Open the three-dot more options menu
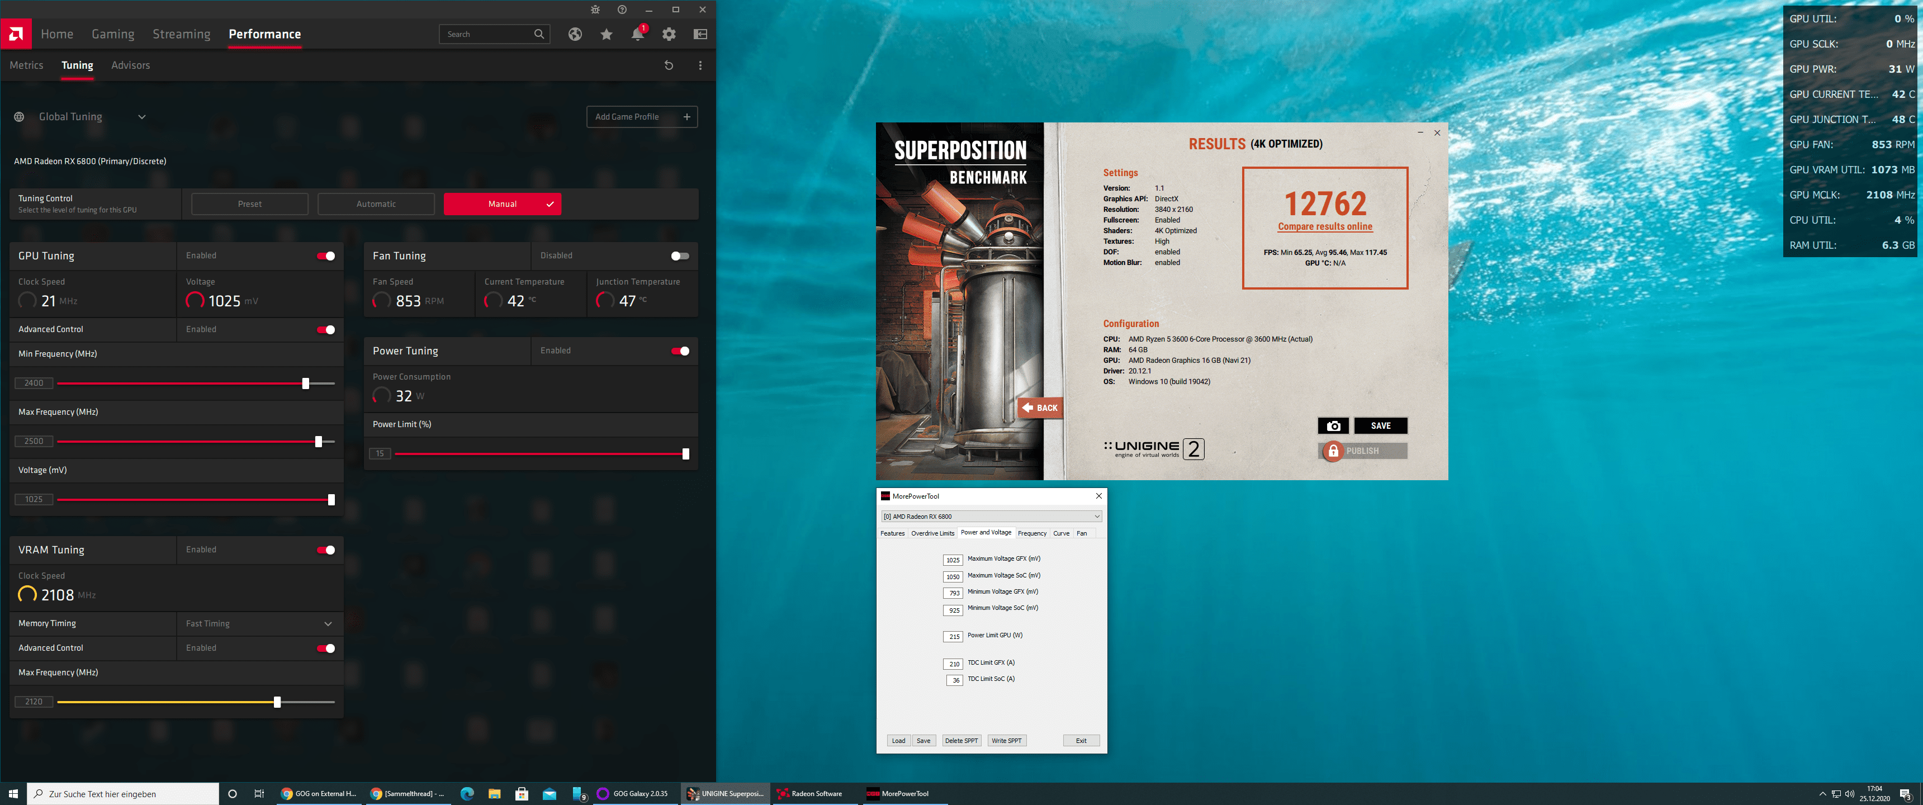The image size is (1923, 805). [700, 66]
